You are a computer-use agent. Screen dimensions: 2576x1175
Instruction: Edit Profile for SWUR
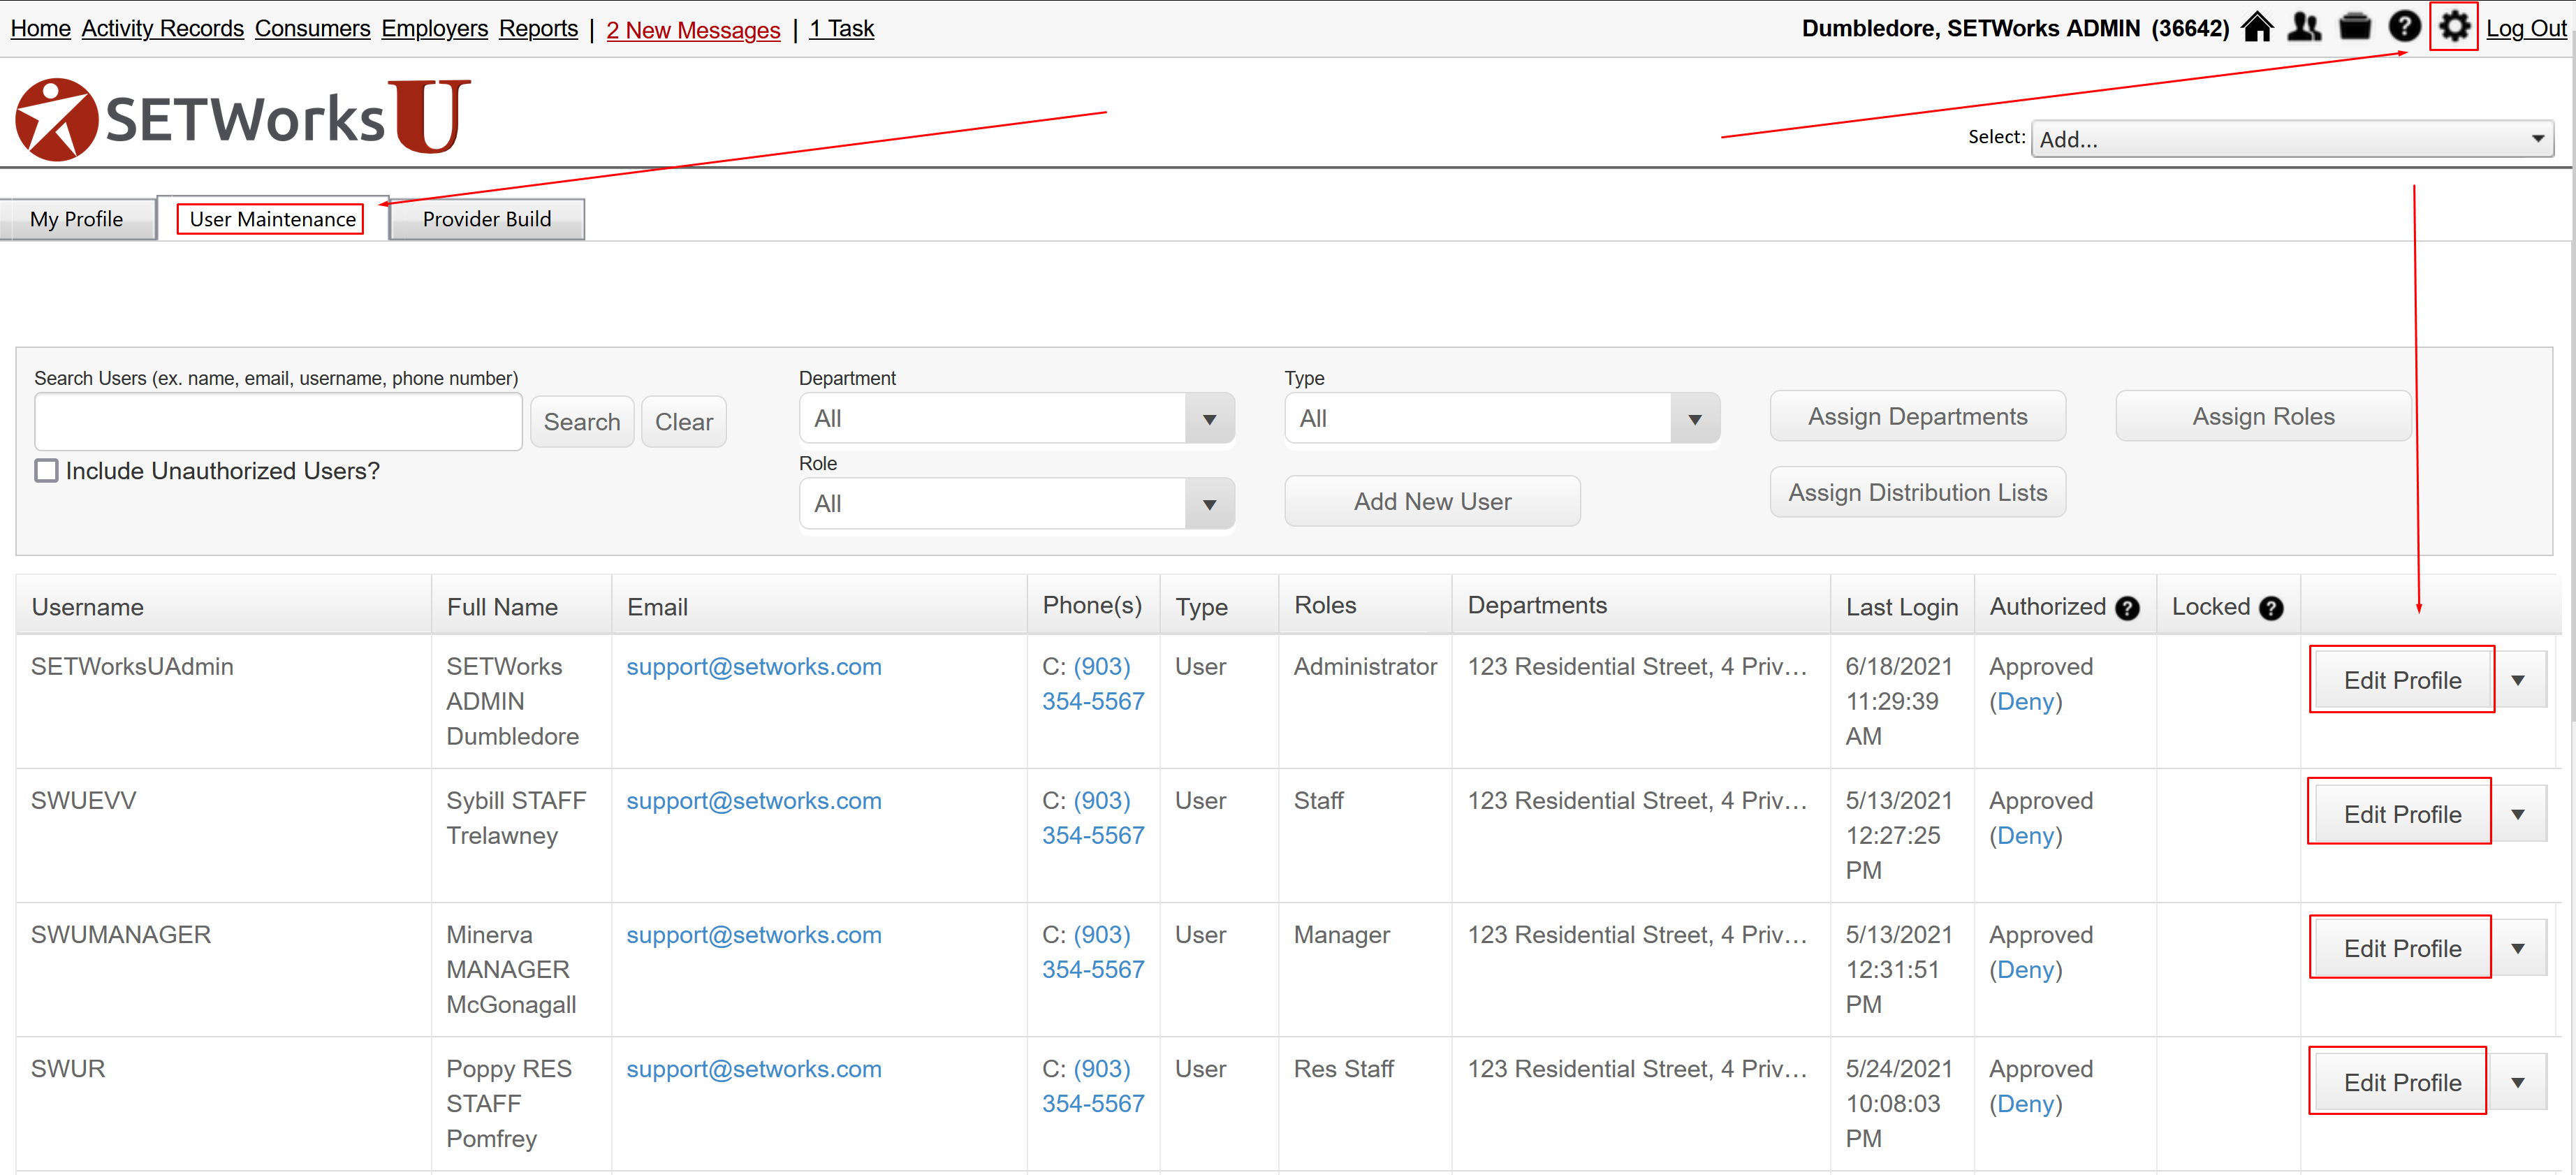coord(2402,1083)
